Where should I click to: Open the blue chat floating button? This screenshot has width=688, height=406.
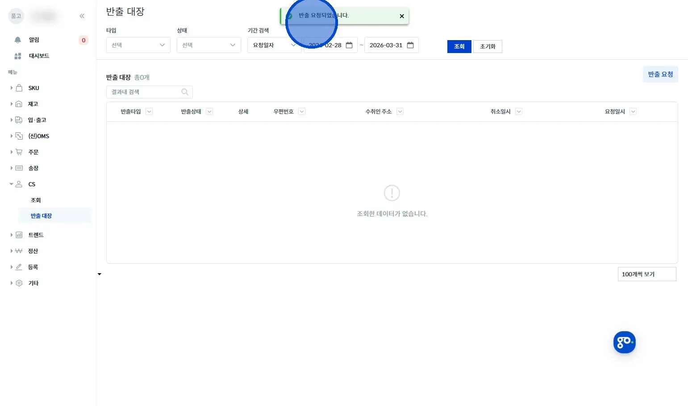(624, 342)
